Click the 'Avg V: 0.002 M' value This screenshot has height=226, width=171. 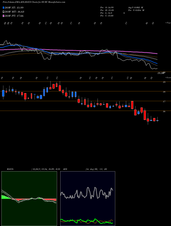pyautogui.click(x=135, y=8)
